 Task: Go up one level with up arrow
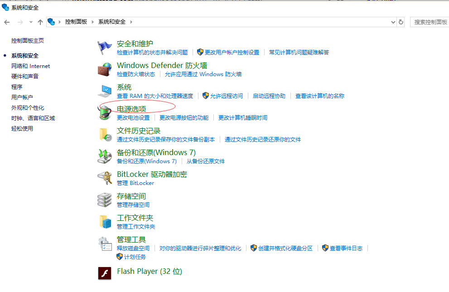coord(40,22)
